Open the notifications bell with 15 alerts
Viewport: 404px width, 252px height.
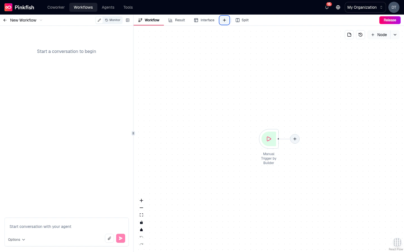click(x=327, y=8)
